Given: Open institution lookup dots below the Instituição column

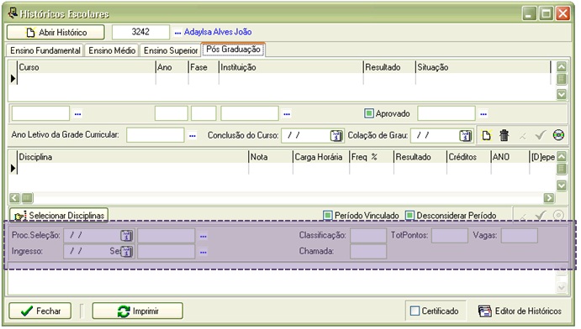Looking at the screenshot, I should pyautogui.click(x=287, y=114).
